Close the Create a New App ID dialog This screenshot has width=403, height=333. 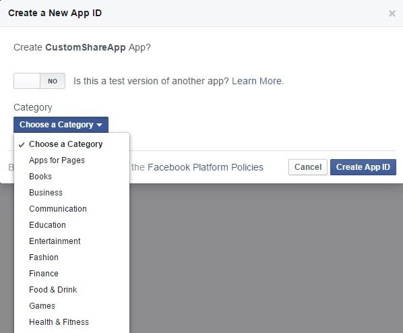(392, 13)
